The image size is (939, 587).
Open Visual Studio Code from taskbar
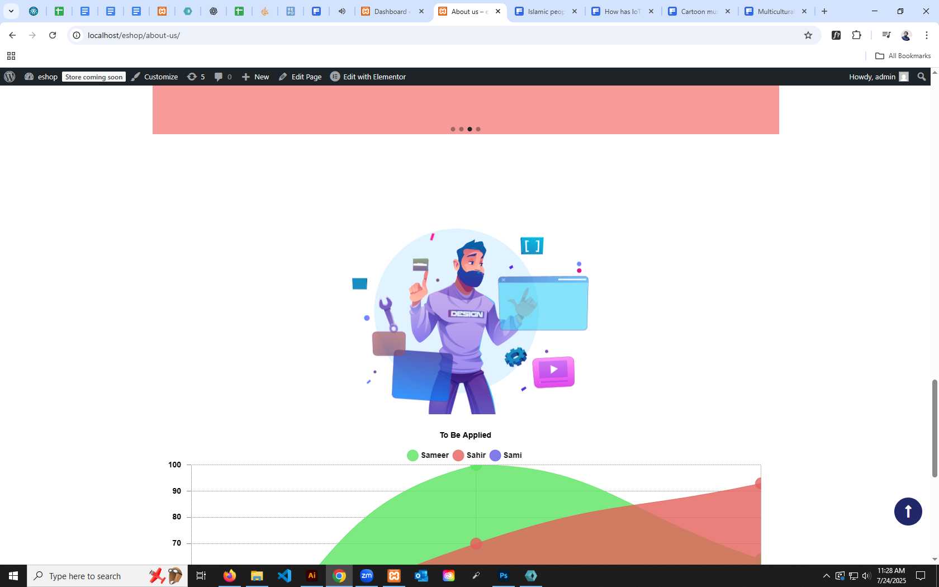pyautogui.click(x=284, y=576)
